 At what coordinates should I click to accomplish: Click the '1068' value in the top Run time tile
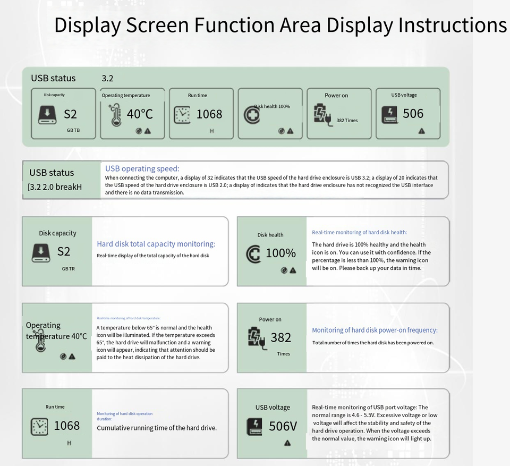pyautogui.click(x=209, y=114)
